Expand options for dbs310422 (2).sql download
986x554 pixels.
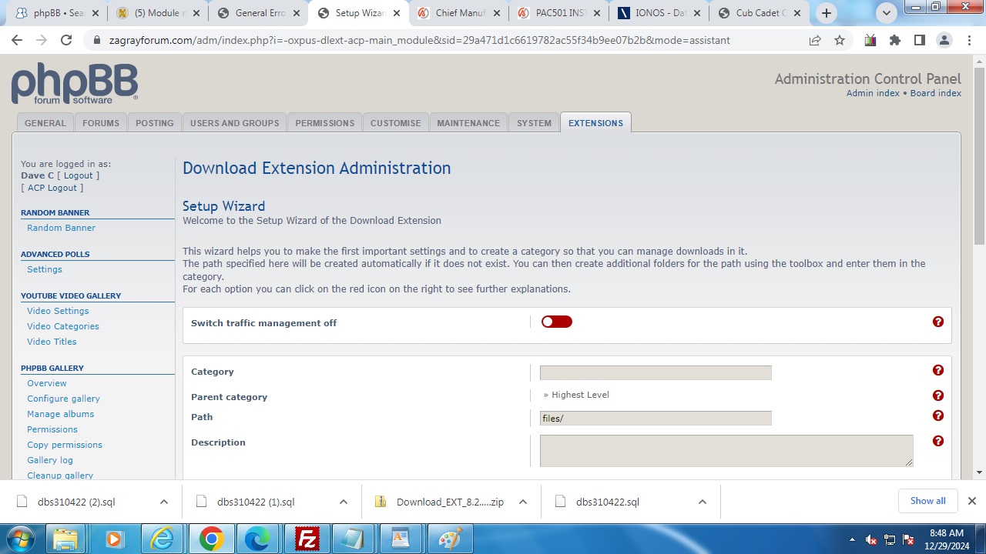coord(163,502)
